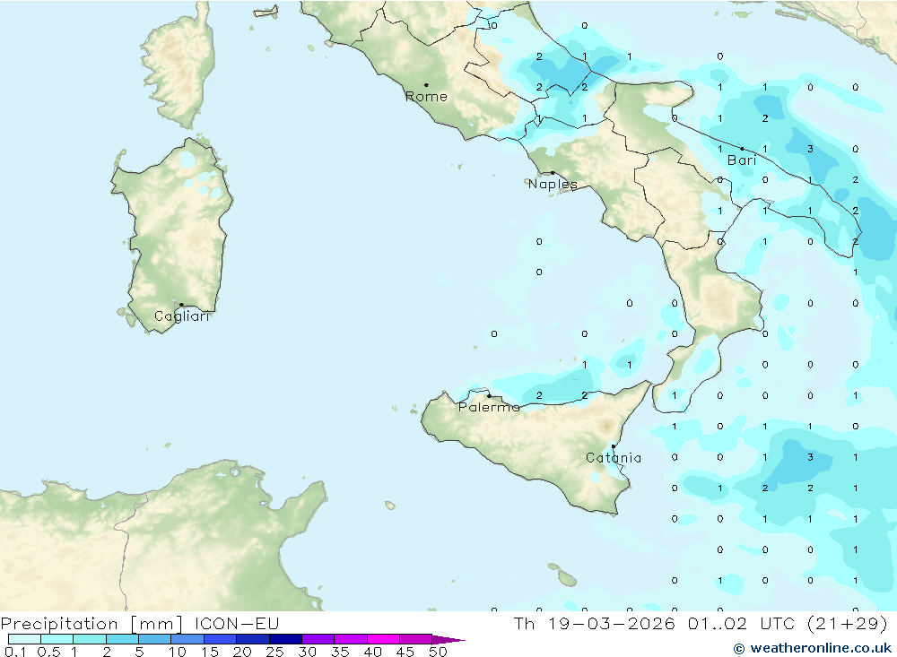Click the '15' legend label

click(x=210, y=652)
